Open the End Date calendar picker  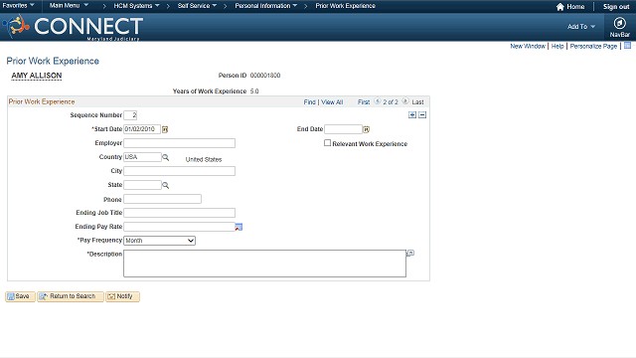pyautogui.click(x=367, y=129)
